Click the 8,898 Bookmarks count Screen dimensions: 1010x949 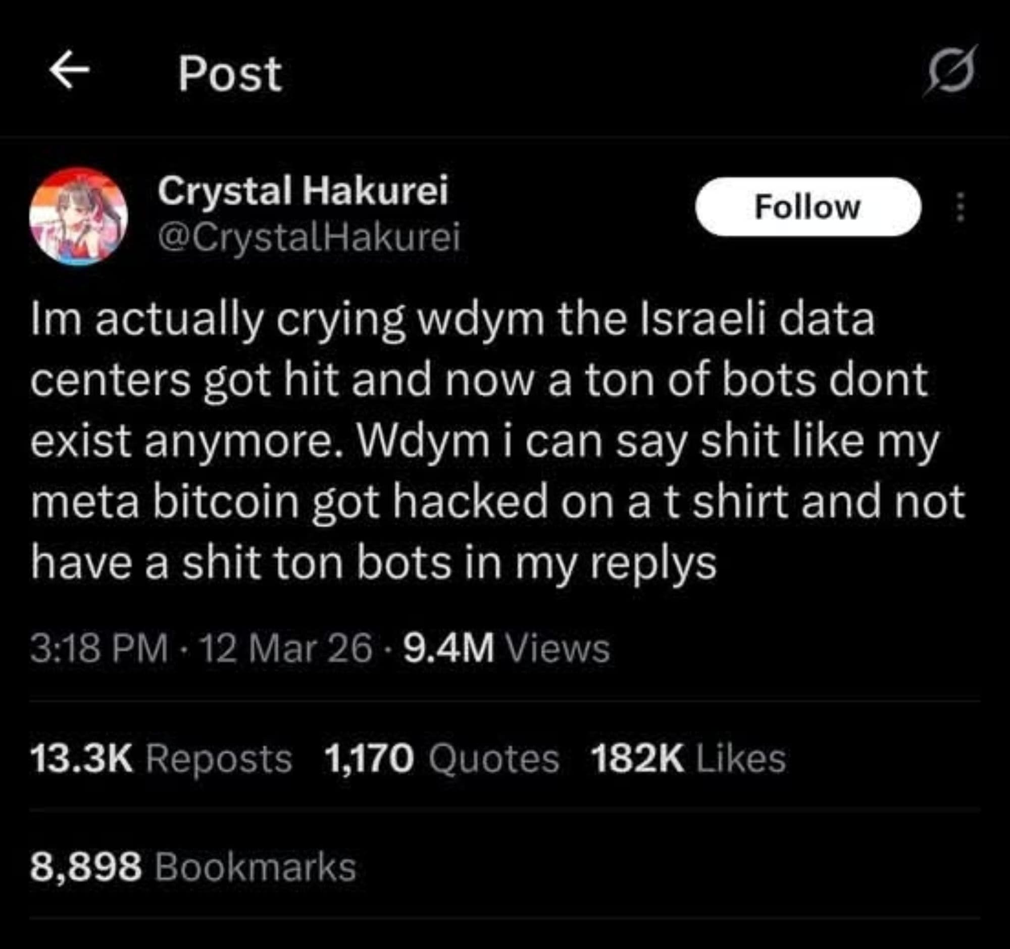pyautogui.click(x=193, y=867)
